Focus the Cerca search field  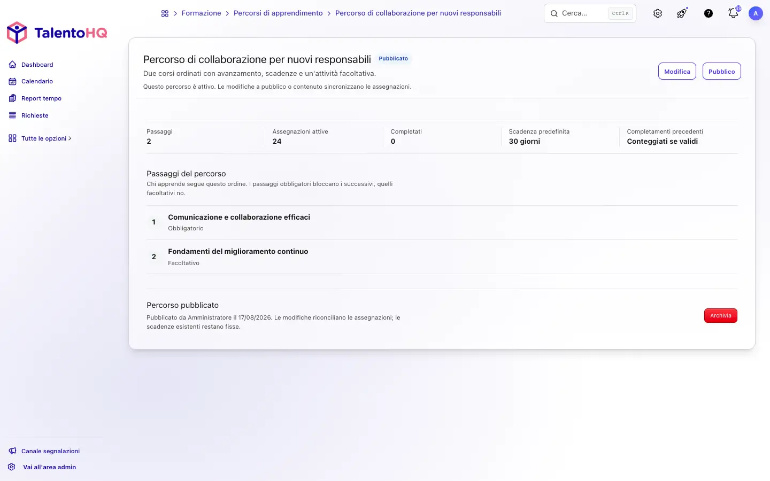click(x=590, y=13)
